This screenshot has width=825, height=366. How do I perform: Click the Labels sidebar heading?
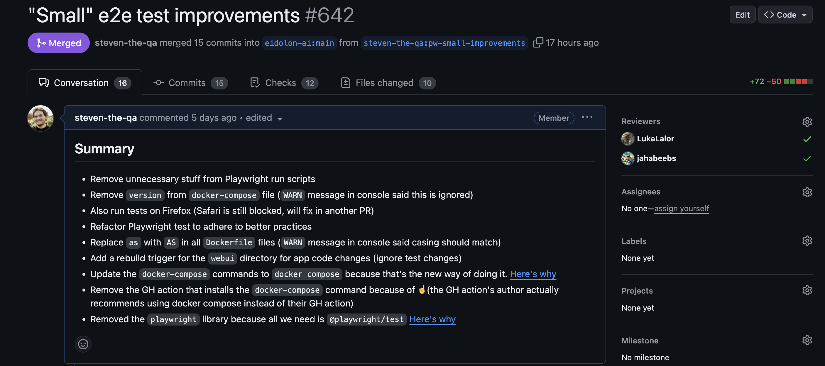pos(633,241)
